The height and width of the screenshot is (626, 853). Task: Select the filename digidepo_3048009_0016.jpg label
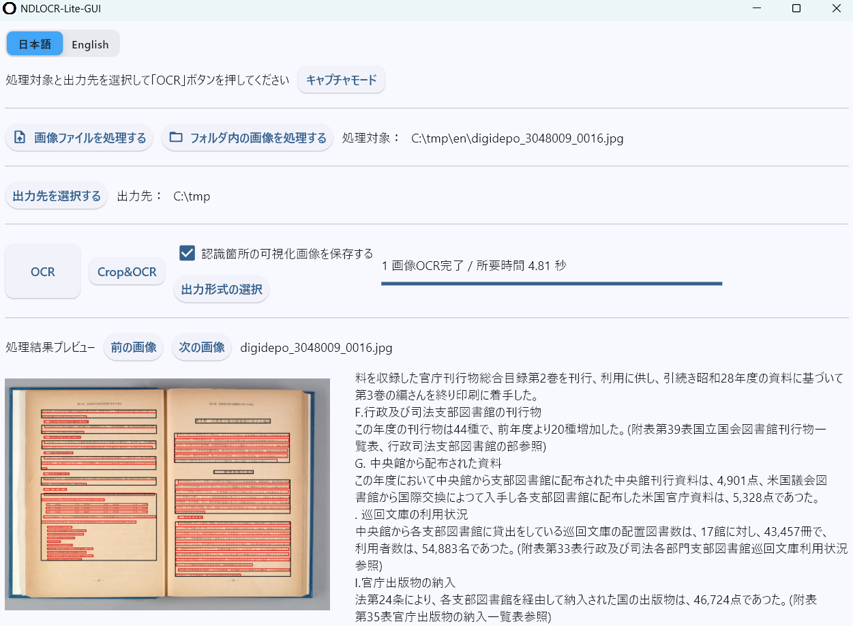[x=316, y=348]
